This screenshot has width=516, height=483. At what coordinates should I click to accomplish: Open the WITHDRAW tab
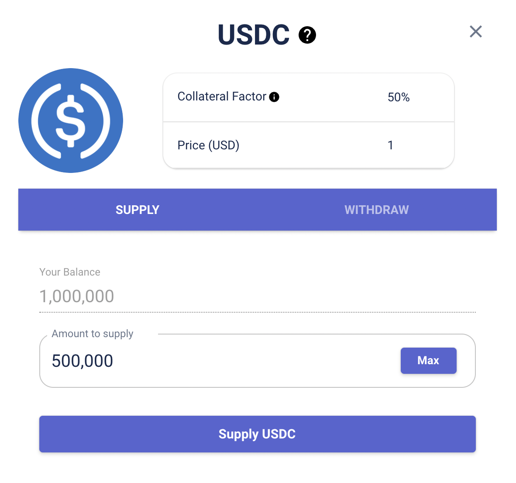[376, 210]
